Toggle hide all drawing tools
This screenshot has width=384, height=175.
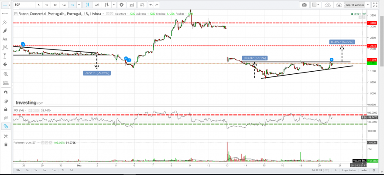tap(5, 118)
